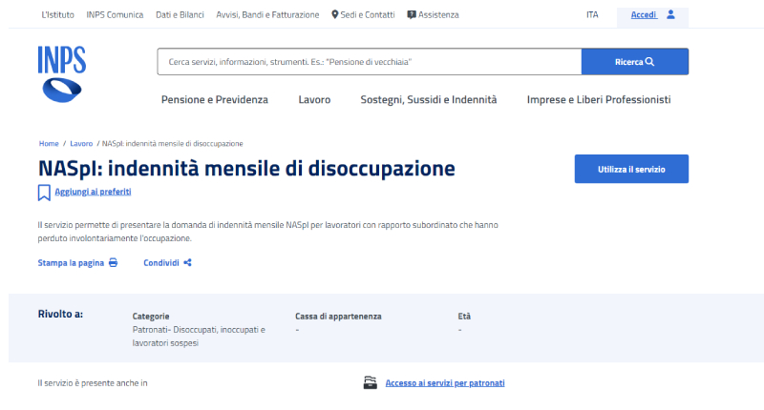Click the text Patronati- Disoccupati, inoccupati e lavoratori sospesi

(x=199, y=336)
